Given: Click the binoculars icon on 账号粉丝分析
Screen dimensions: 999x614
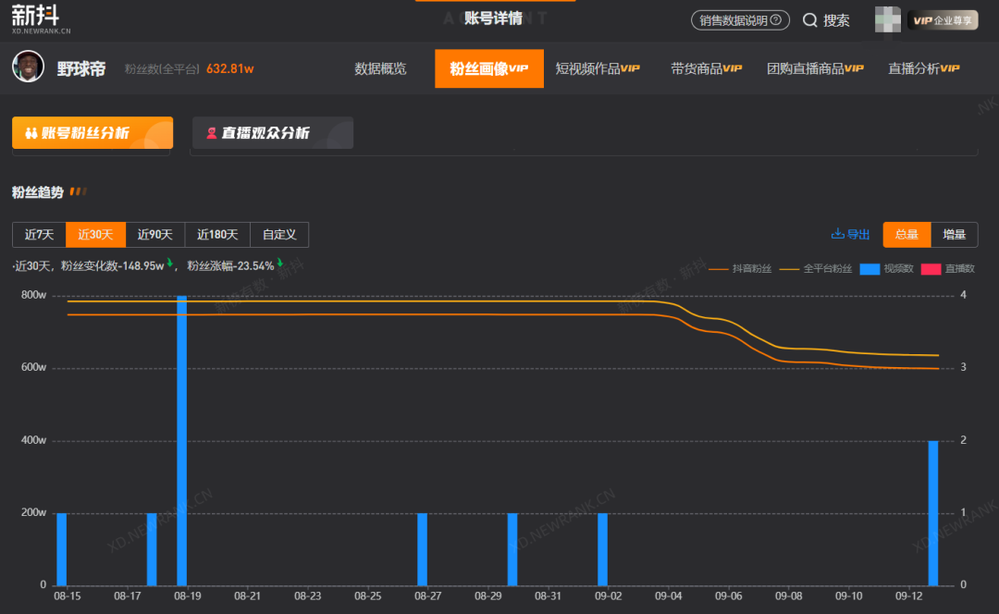Looking at the screenshot, I should 31,133.
